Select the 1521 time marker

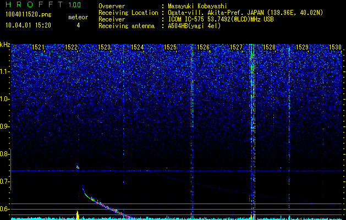pyautogui.click(x=38, y=47)
